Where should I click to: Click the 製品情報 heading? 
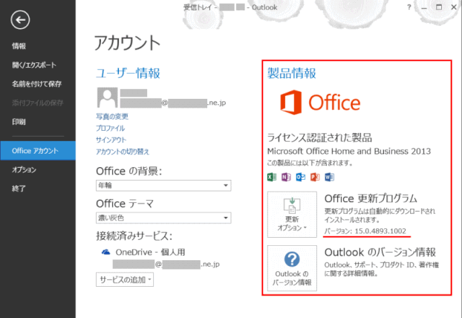291,73
